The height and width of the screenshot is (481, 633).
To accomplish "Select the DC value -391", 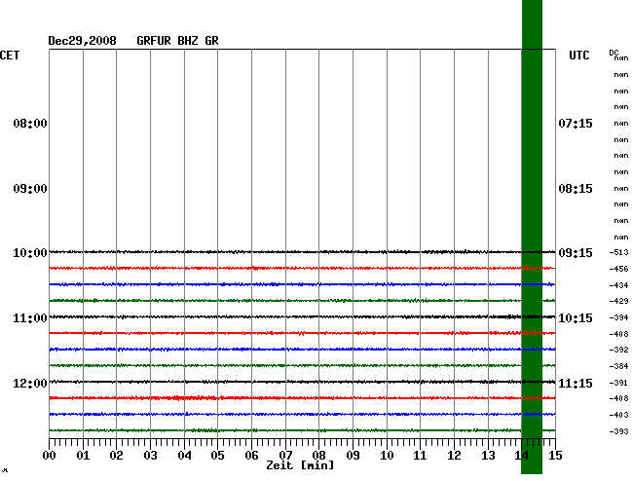I will [x=618, y=383].
